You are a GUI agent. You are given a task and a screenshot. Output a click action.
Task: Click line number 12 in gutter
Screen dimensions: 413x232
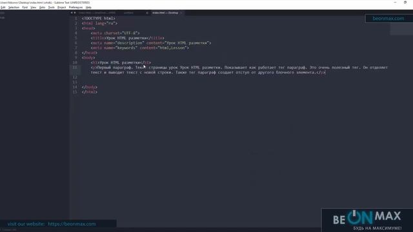point(75,77)
